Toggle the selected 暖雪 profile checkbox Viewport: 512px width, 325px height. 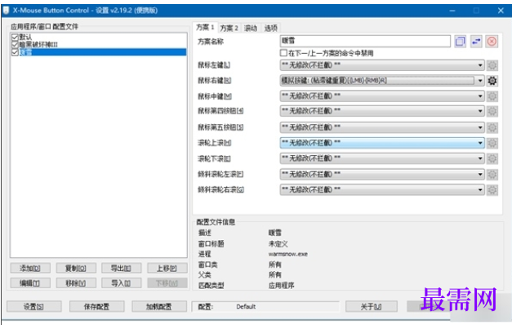point(15,52)
